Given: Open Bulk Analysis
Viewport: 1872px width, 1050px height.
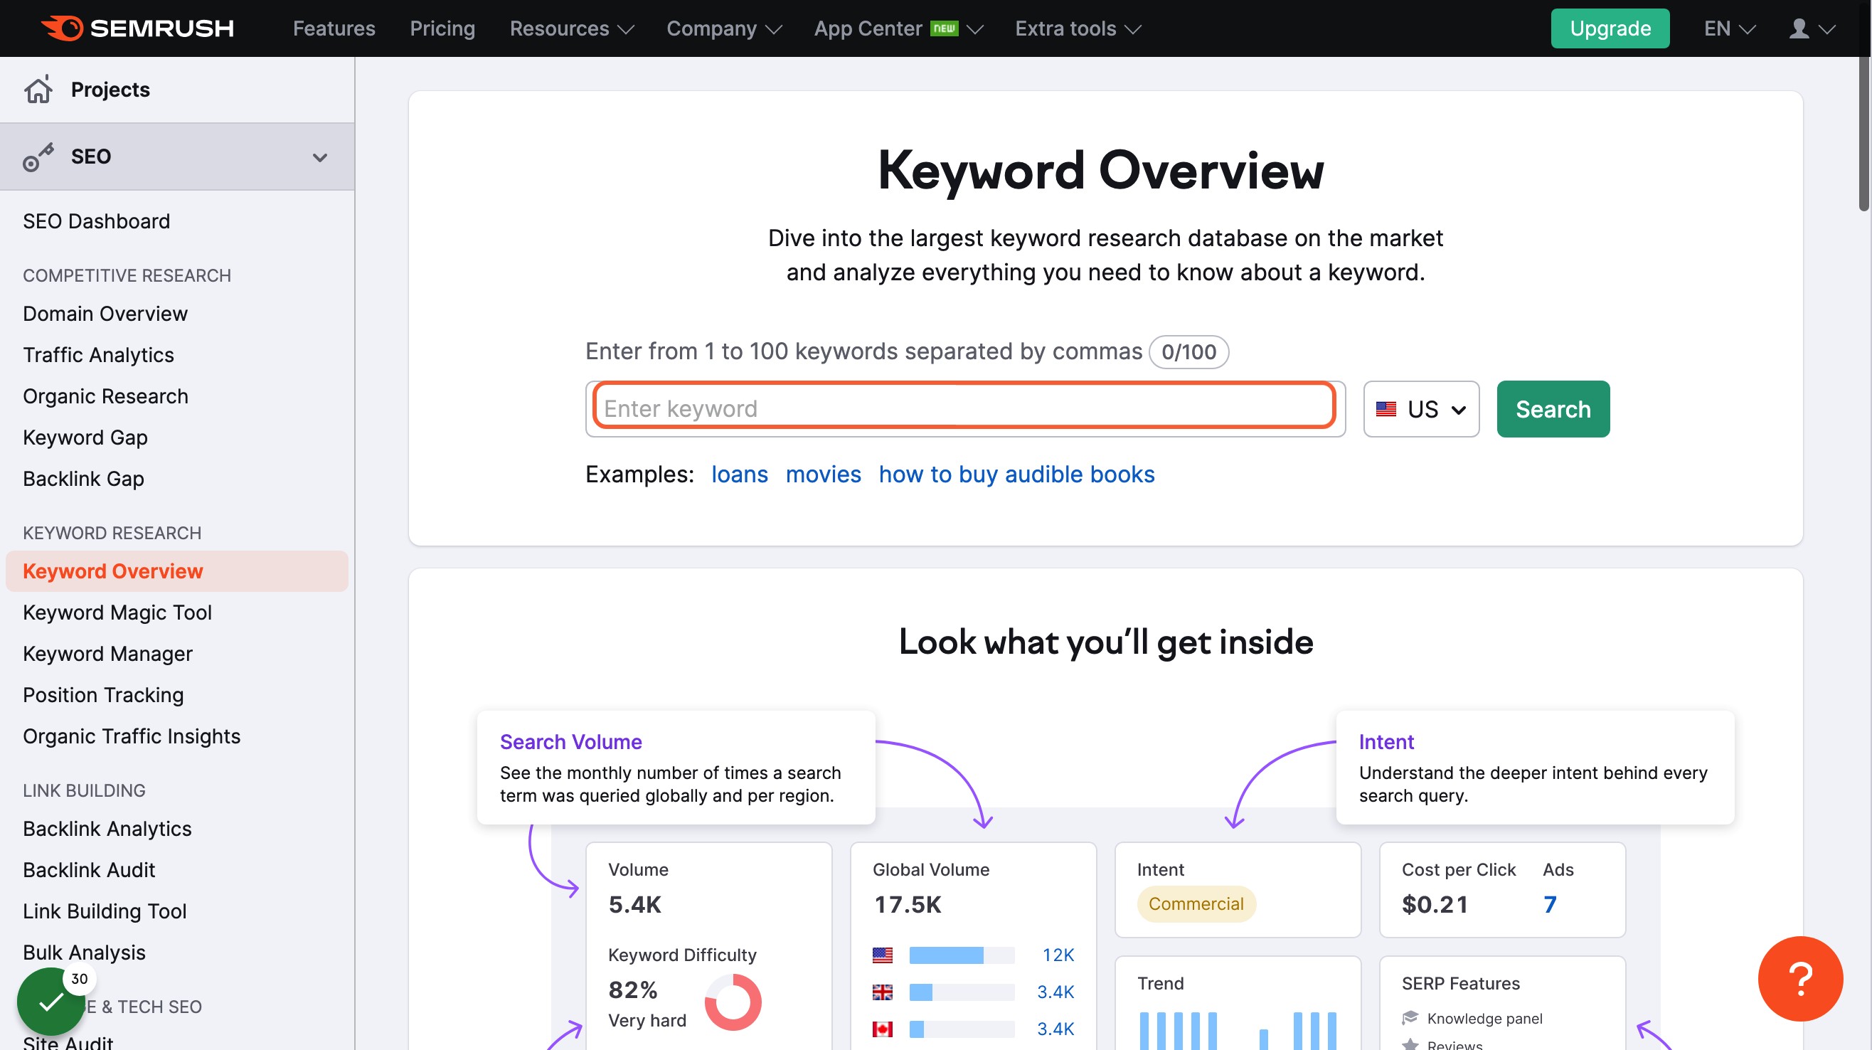Looking at the screenshot, I should (x=85, y=953).
